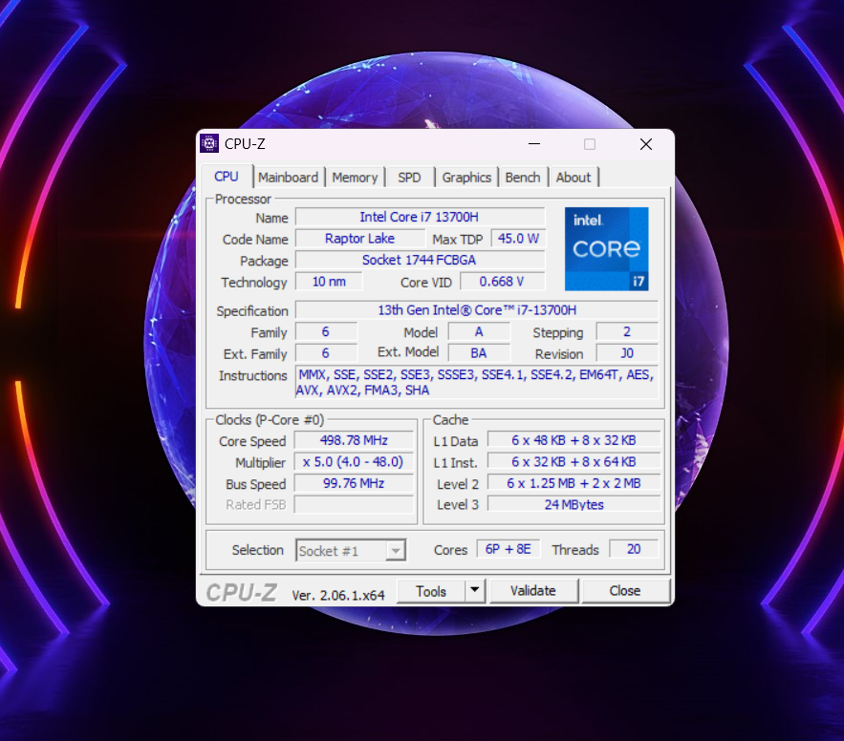Select the Graphics tab

tap(466, 177)
